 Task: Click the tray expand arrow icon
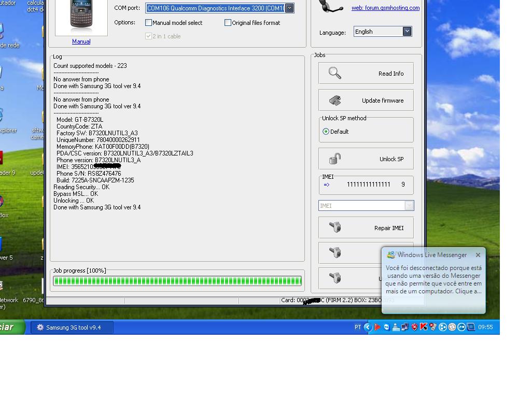[x=368, y=327]
